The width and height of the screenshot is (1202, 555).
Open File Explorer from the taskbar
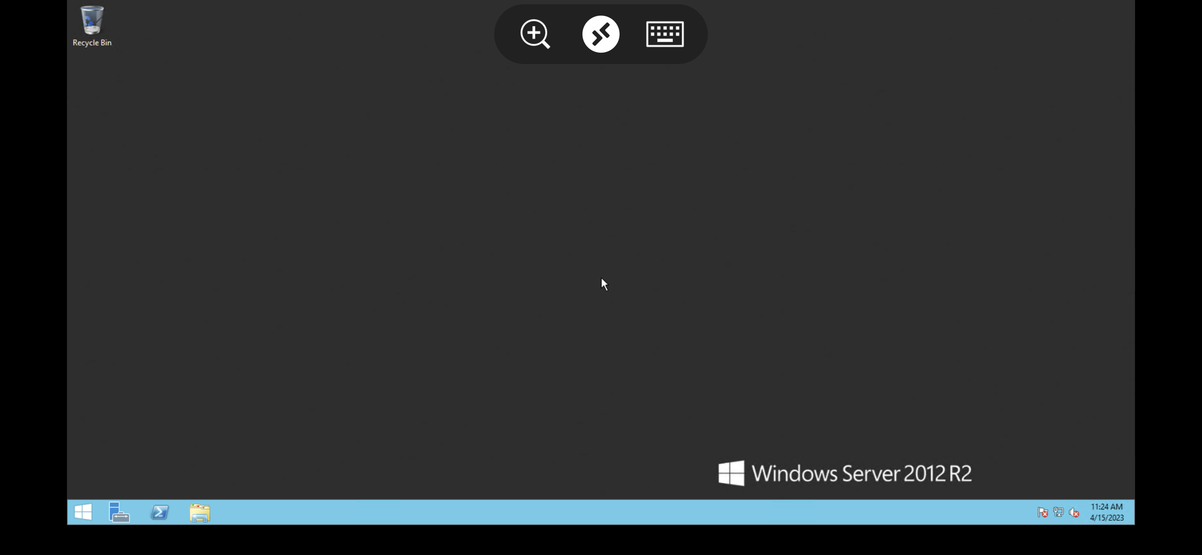(200, 513)
